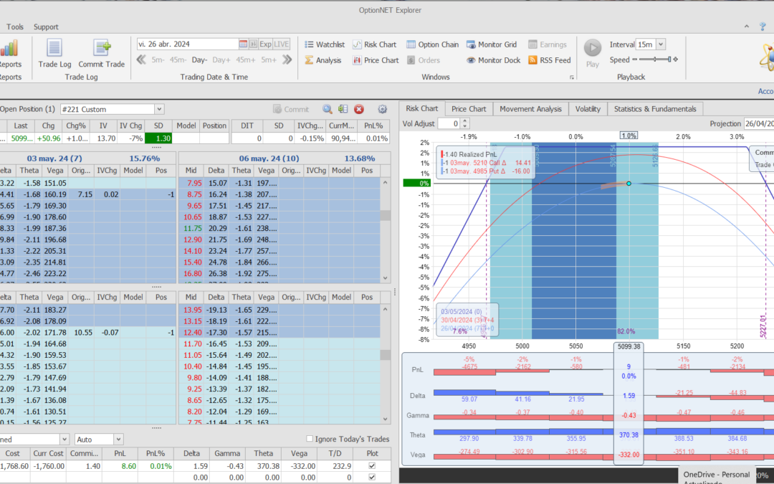Open the Interval 15m dropdown
This screenshot has height=484, width=774.
coord(660,44)
